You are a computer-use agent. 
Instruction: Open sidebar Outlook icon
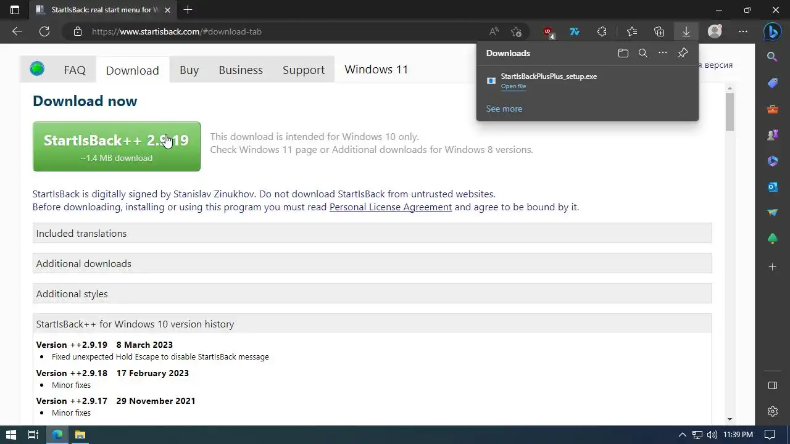click(x=772, y=187)
